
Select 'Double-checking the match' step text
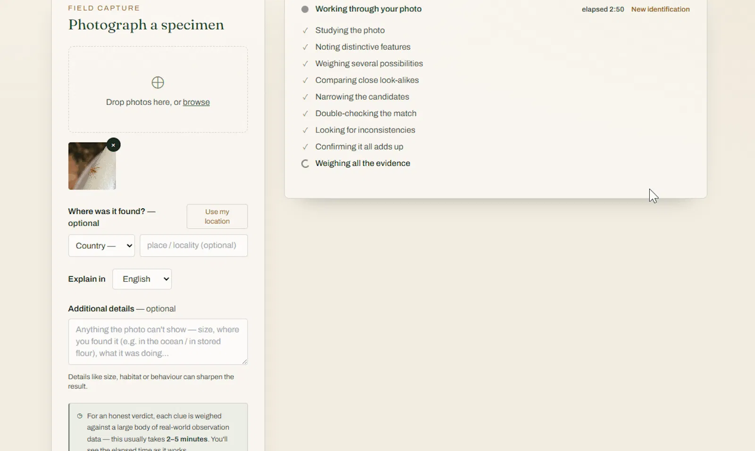[x=366, y=114]
